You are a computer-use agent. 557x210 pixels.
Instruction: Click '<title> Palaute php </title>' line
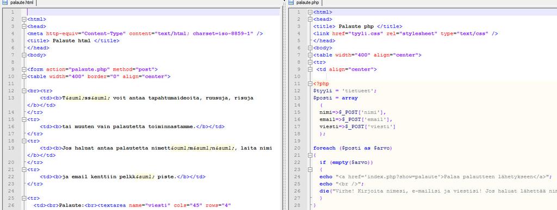(358, 27)
